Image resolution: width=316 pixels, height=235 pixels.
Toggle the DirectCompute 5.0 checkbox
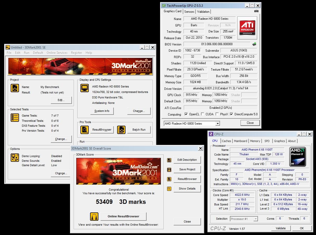click(x=231, y=114)
